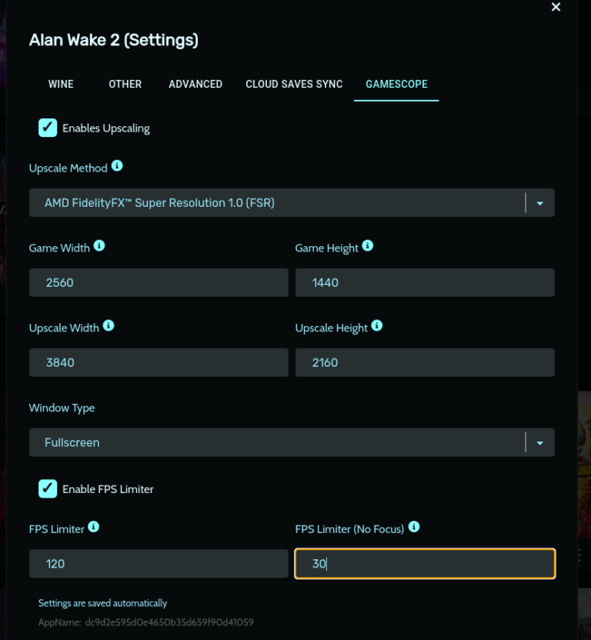Select the GAMESCOPE tab
This screenshot has width=591, height=640.
click(x=396, y=84)
